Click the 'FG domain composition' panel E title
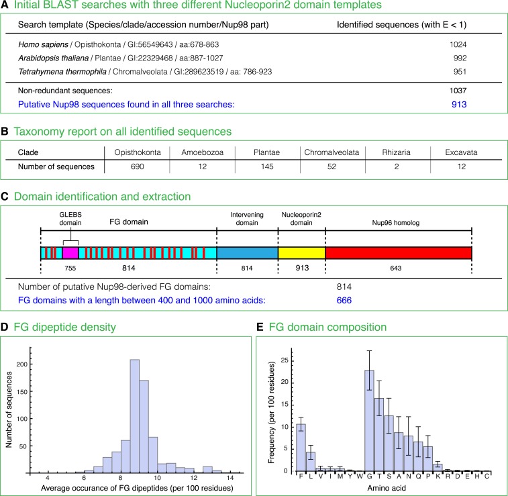 point(327,328)
